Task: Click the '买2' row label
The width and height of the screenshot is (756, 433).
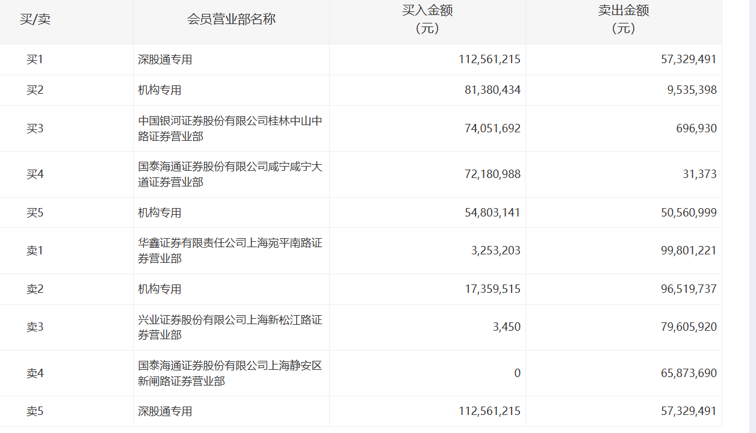Action: click(x=35, y=90)
